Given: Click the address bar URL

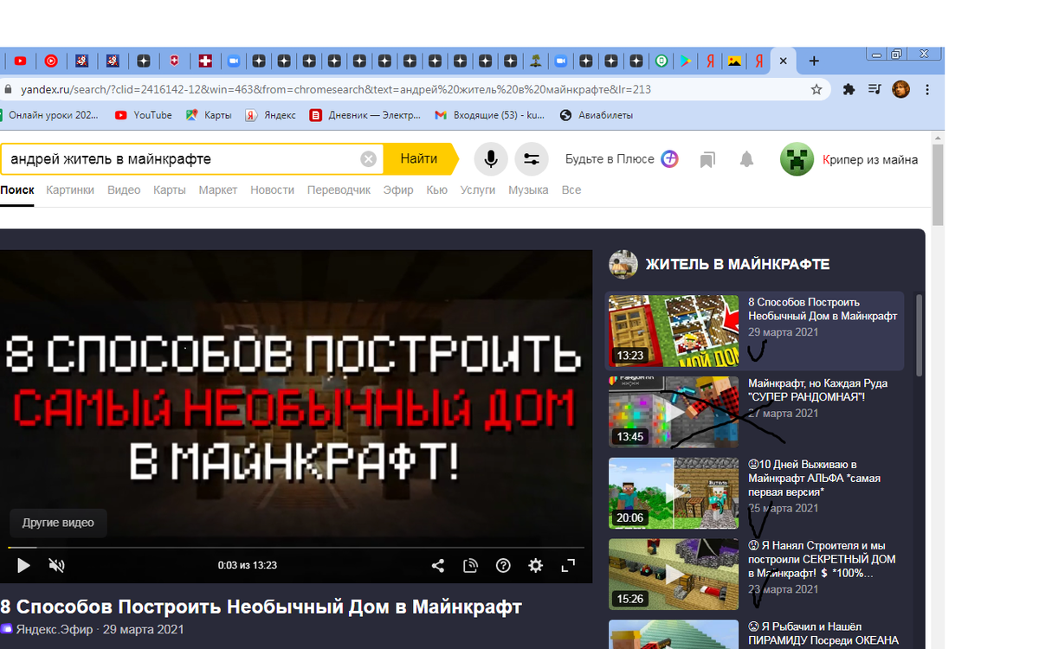Looking at the screenshot, I should (337, 89).
